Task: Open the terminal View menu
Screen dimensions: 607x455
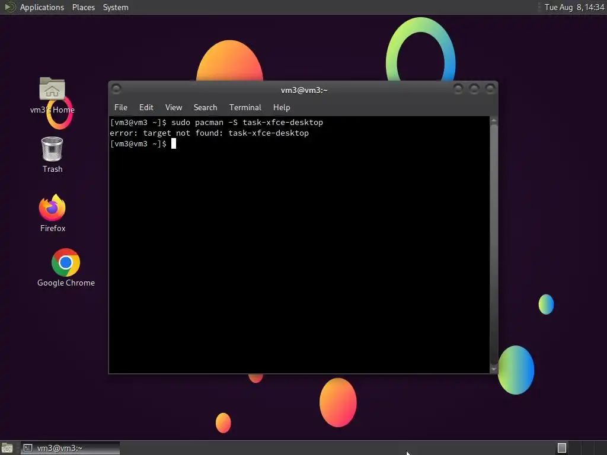Action: pos(174,108)
